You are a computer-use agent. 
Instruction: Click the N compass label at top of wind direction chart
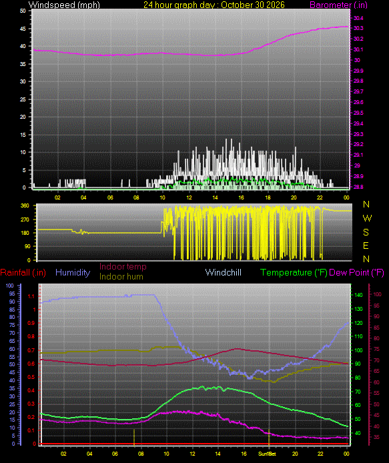coord(366,204)
